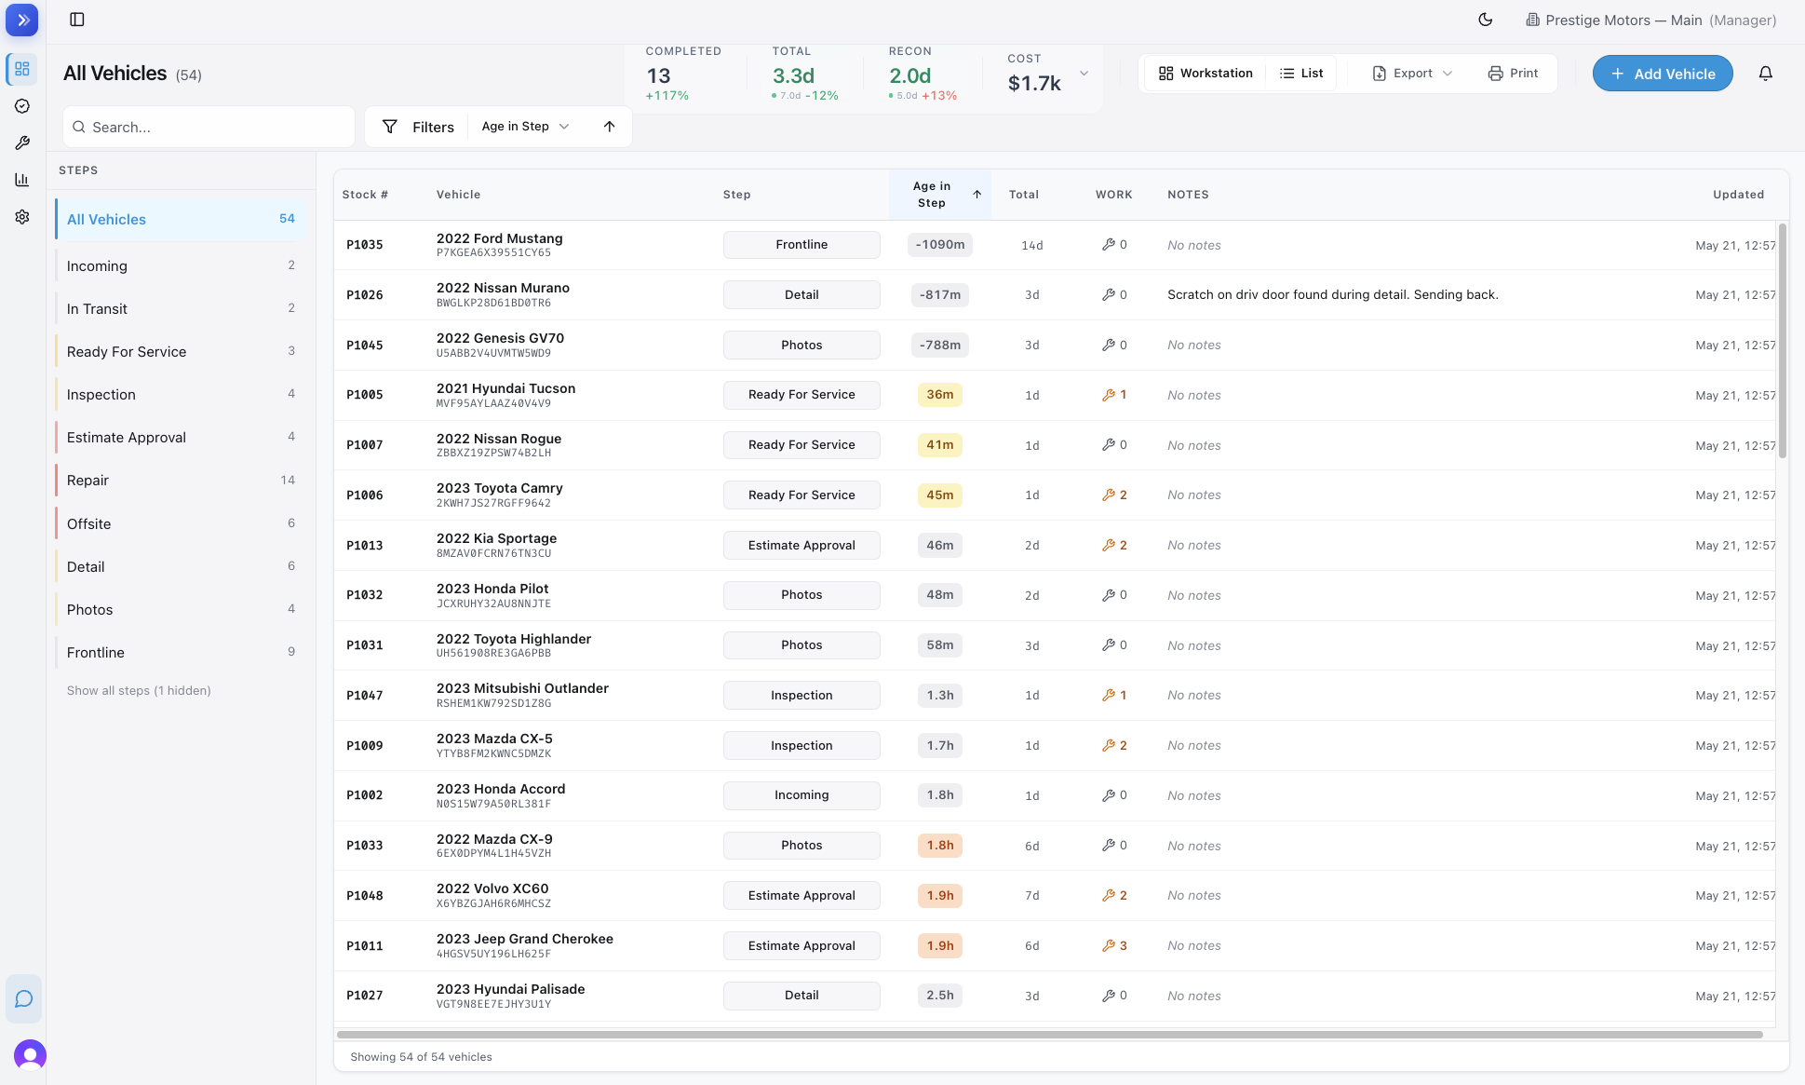Click the Add Vehicle button
This screenshot has width=1805, height=1085.
pos(1663,74)
